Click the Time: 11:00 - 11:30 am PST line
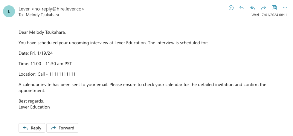This screenshot has height=136, width=293. 45,64
